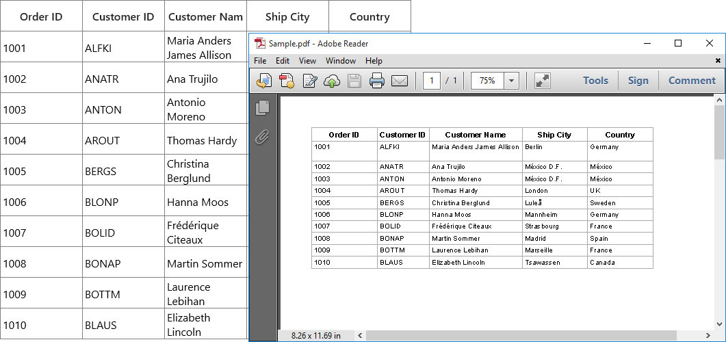The height and width of the screenshot is (342, 726).
Task: Select grid cell Hanna Moos
Action: tap(205, 202)
